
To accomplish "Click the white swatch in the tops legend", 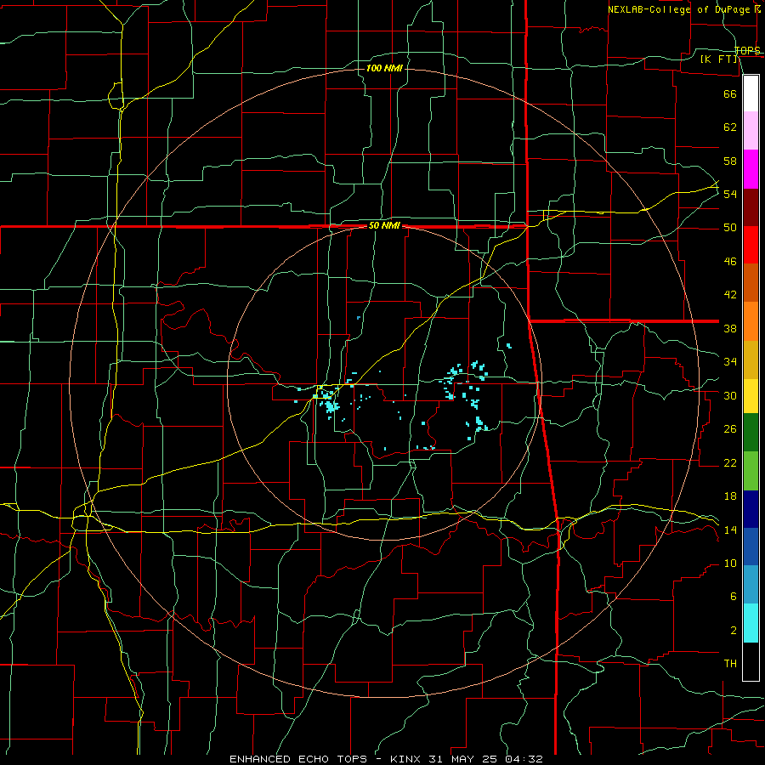I will (x=751, y=93).
